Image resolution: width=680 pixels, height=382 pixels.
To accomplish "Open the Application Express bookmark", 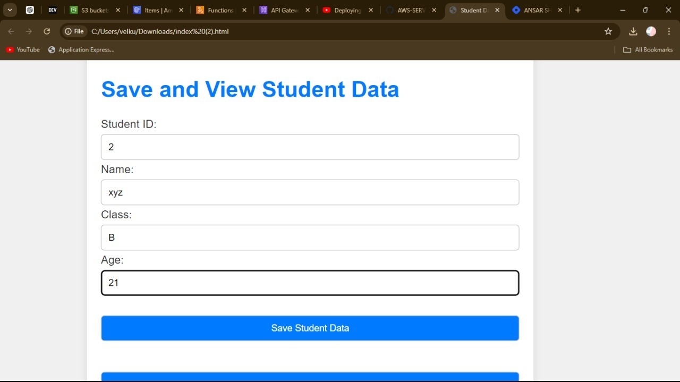I will (x=81, y=49).
